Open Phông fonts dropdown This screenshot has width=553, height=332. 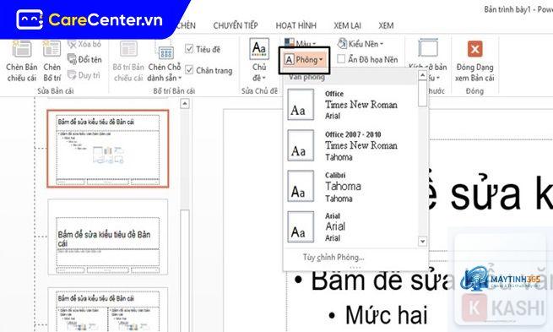304,60
